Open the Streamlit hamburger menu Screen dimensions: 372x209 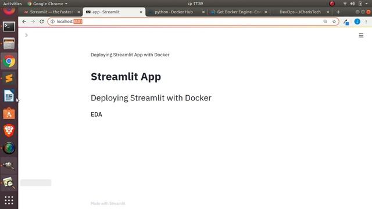pyautogui.click(x=361, y=35)
